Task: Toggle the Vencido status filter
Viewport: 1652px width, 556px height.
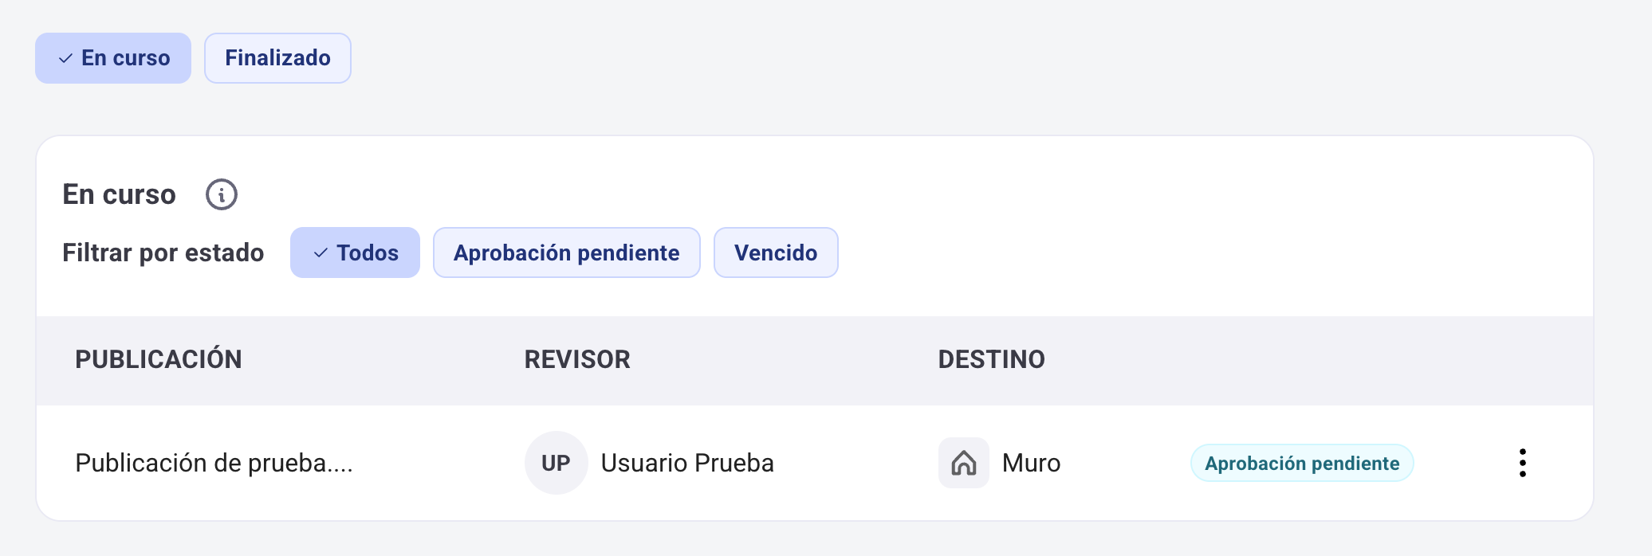Action: [775, 253]
